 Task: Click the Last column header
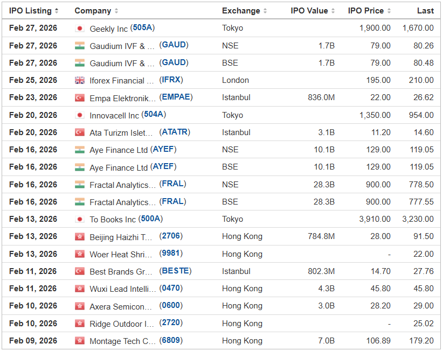tap(425, 11)
